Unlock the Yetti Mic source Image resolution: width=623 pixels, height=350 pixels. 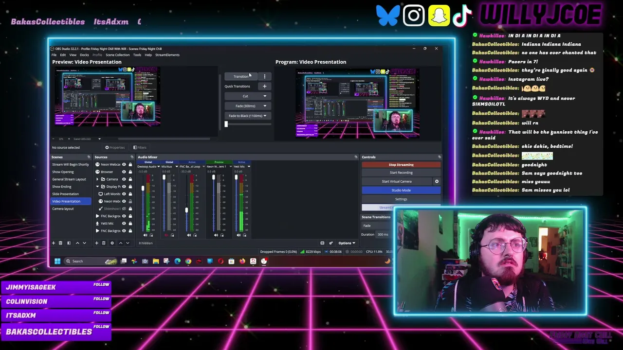(130, 223)
